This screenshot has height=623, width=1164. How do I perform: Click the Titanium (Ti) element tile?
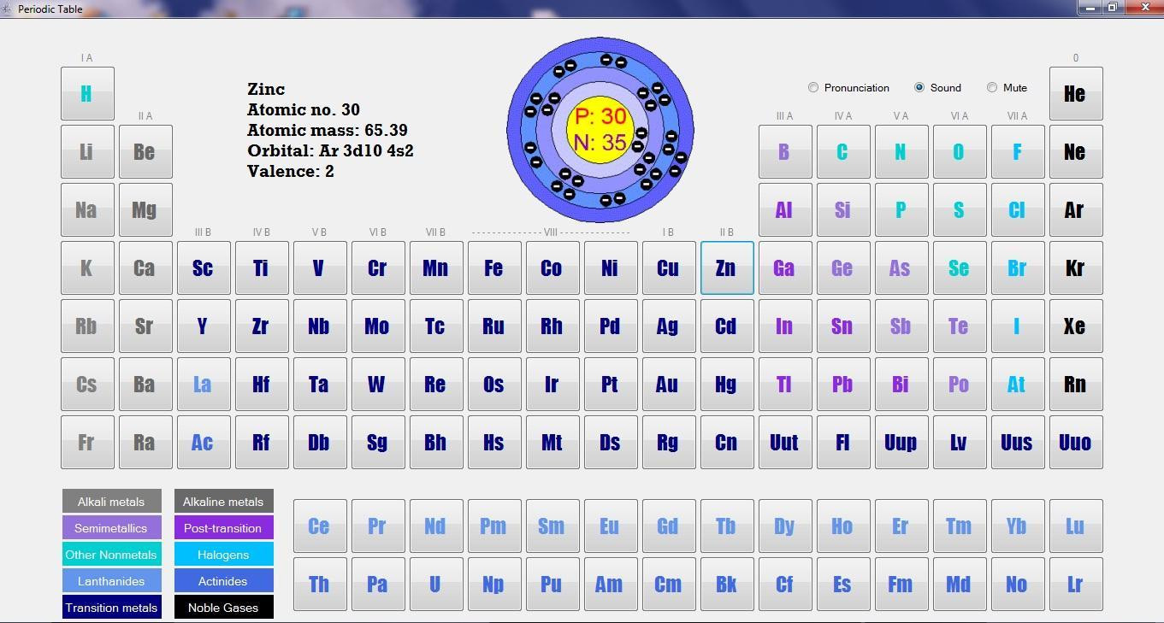click(x=262, y=268)
